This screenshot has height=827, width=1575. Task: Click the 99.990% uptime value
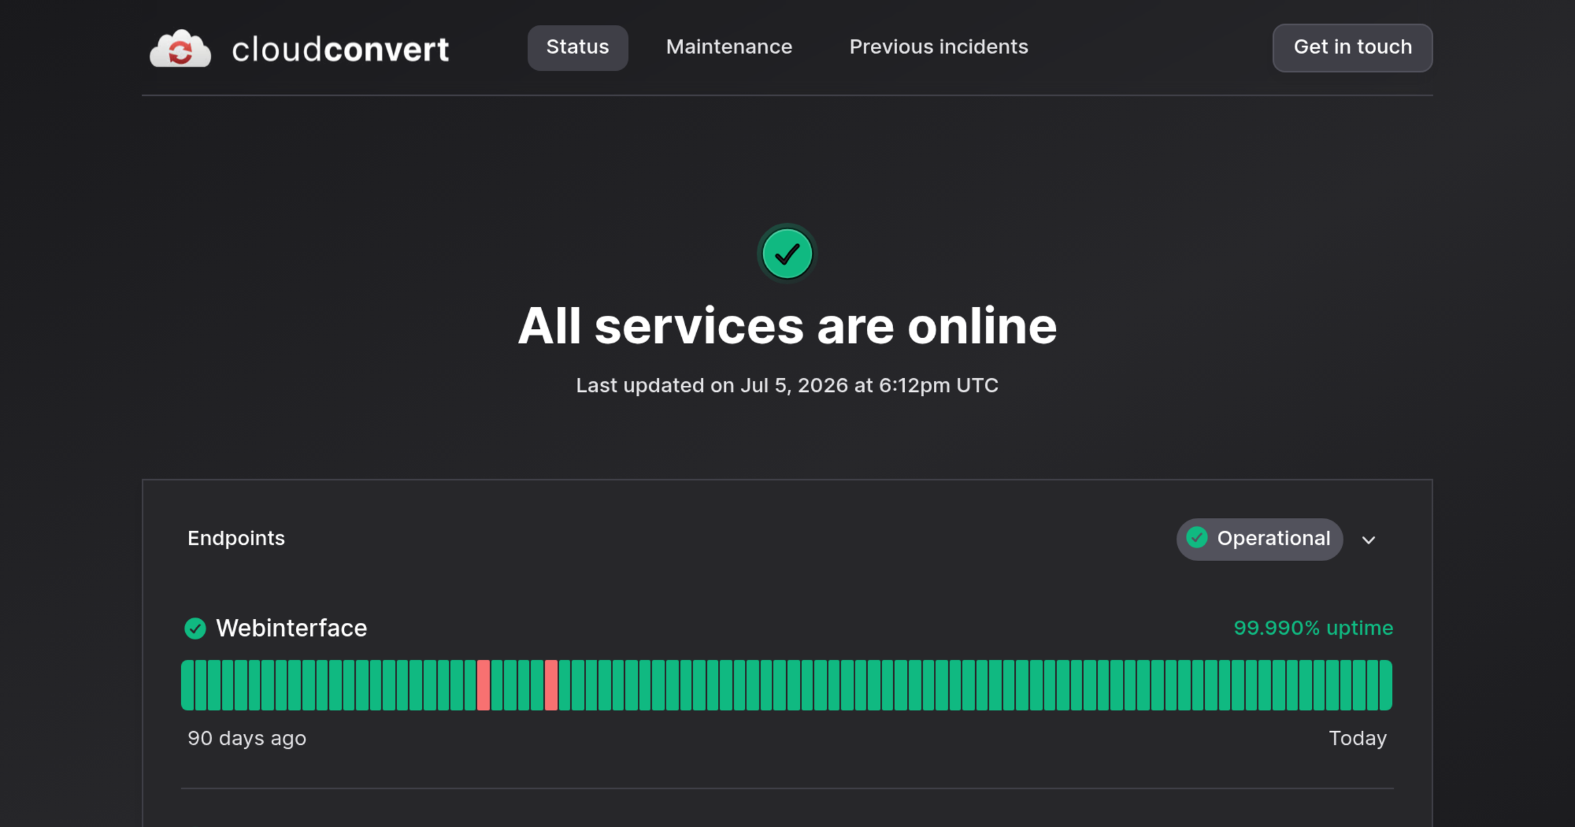(1313, 628)
